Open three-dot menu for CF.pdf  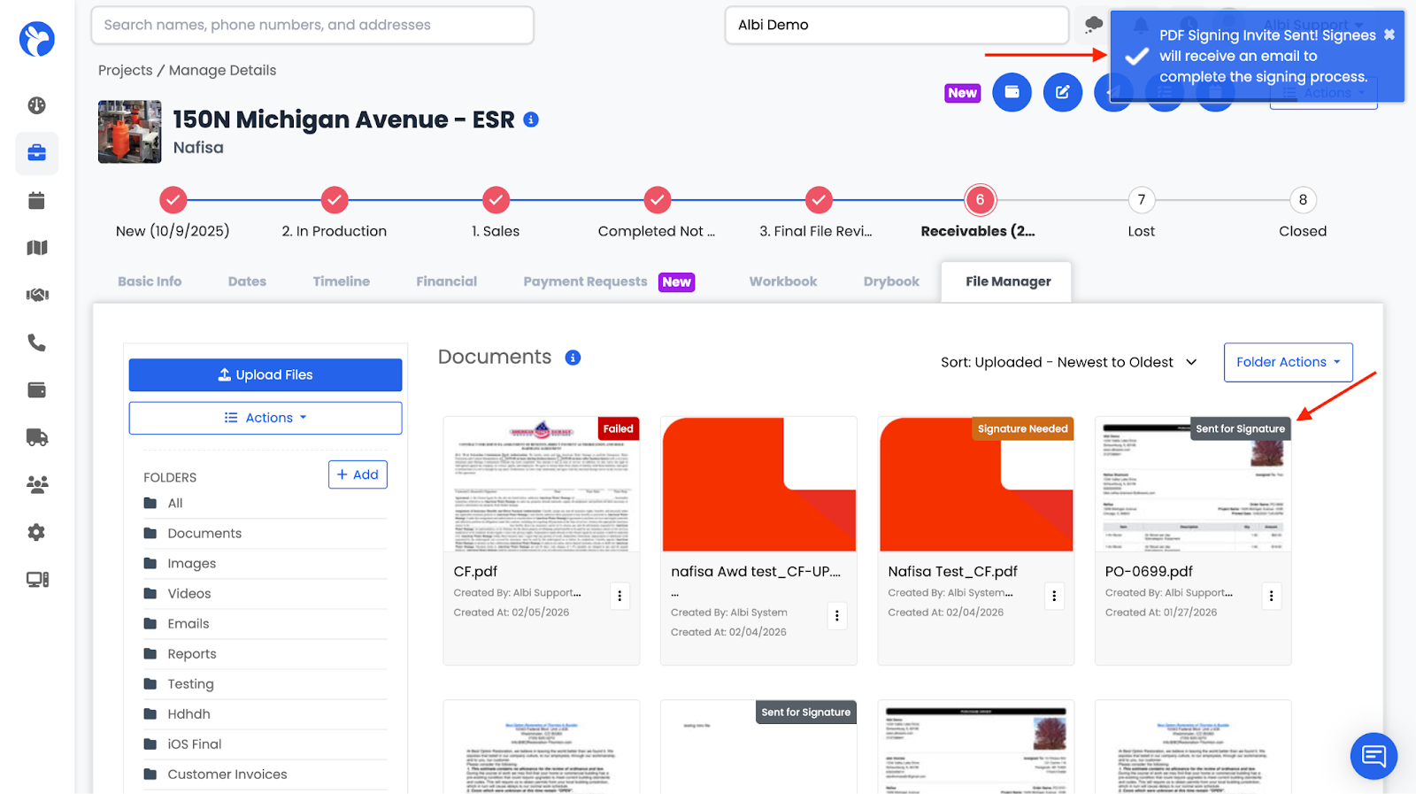[619, 596]
